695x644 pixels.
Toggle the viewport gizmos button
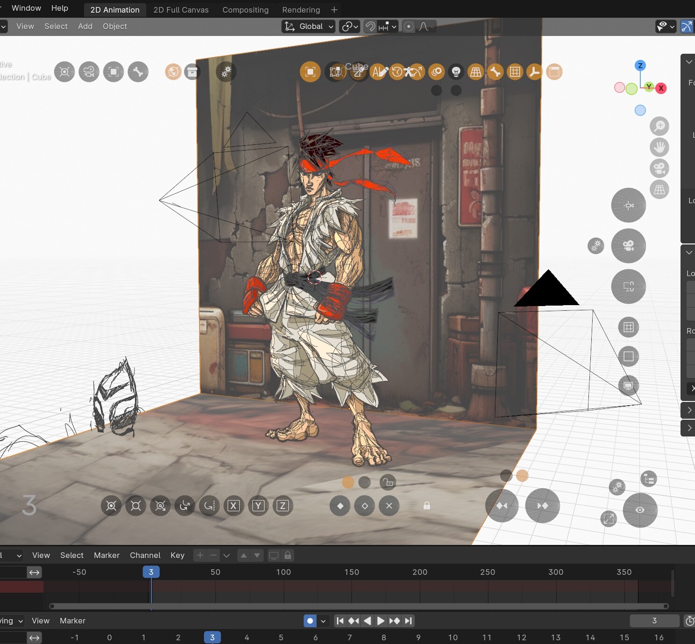(x=687, y=27)
